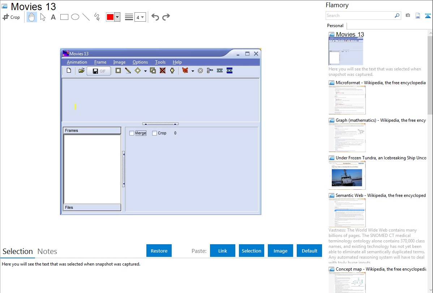Open the color picker dropdown arrow
The width and height of the screenshot is (433, 293).
pos(117,17)
